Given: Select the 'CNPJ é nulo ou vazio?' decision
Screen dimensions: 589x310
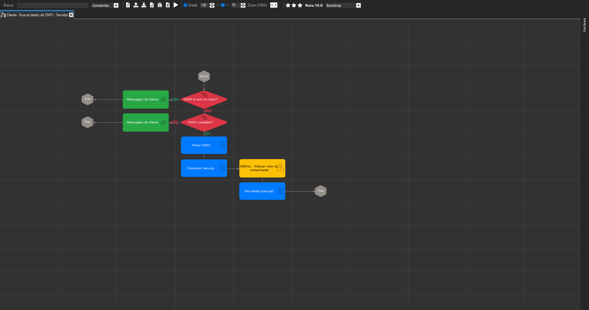Looking at the screenshot, I should [x=204, y=99].
